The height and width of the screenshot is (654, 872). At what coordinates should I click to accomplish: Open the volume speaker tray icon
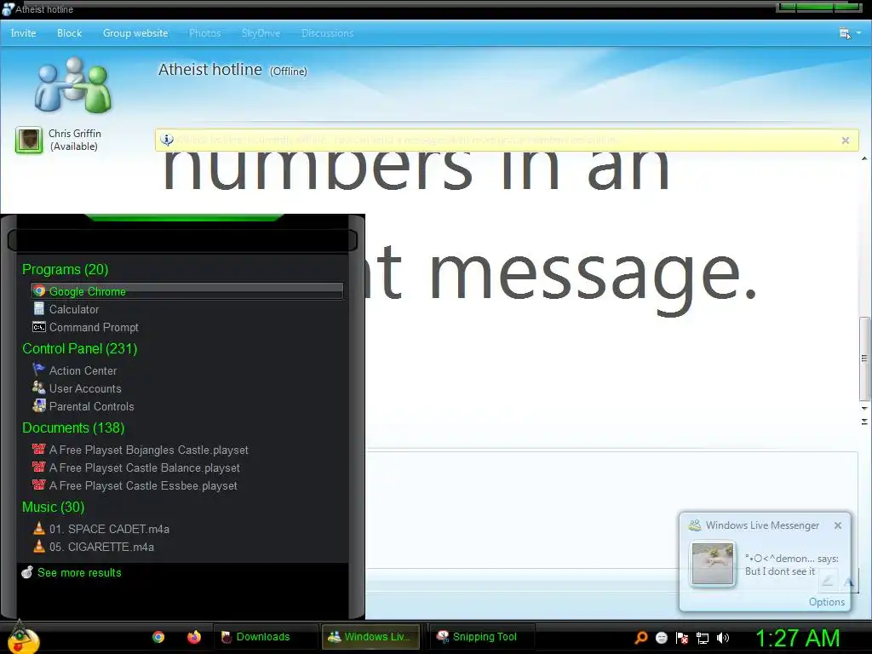coord(722,638)
